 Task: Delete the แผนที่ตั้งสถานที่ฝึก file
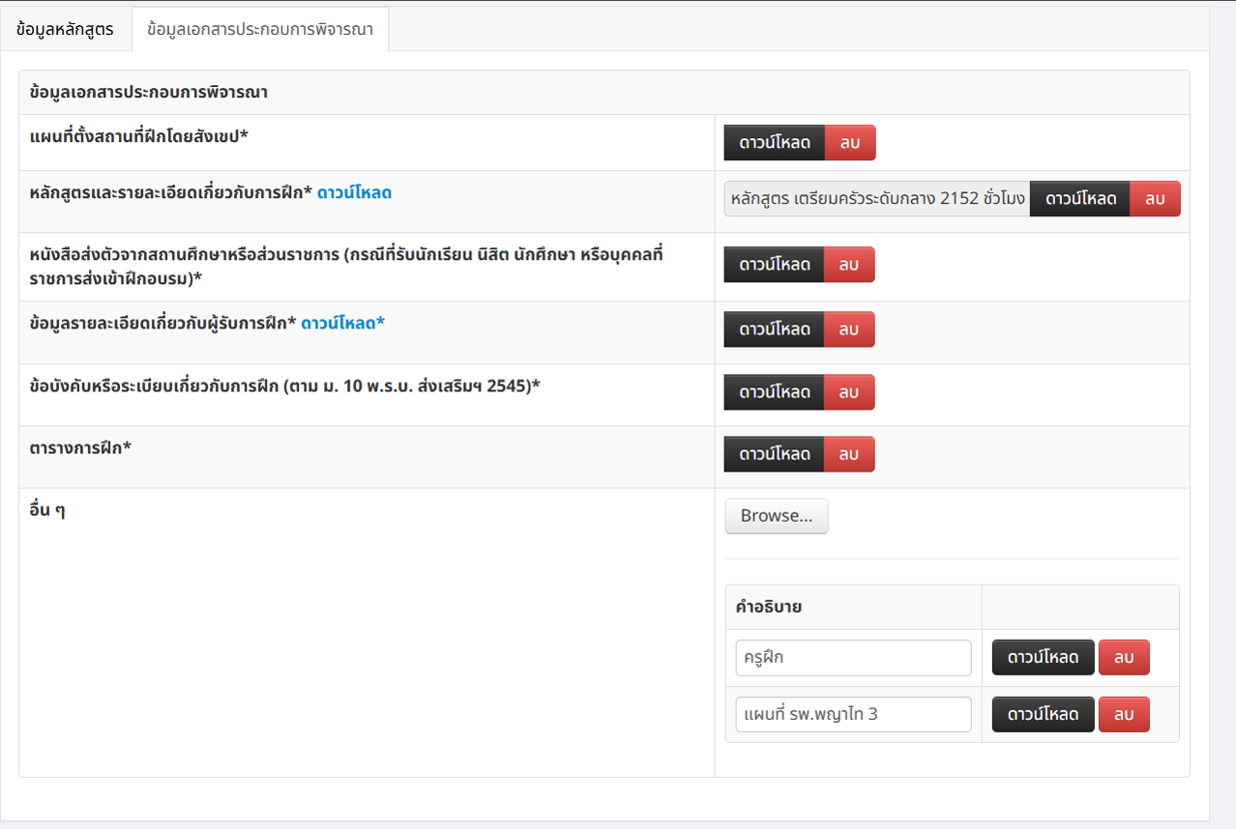850,142
